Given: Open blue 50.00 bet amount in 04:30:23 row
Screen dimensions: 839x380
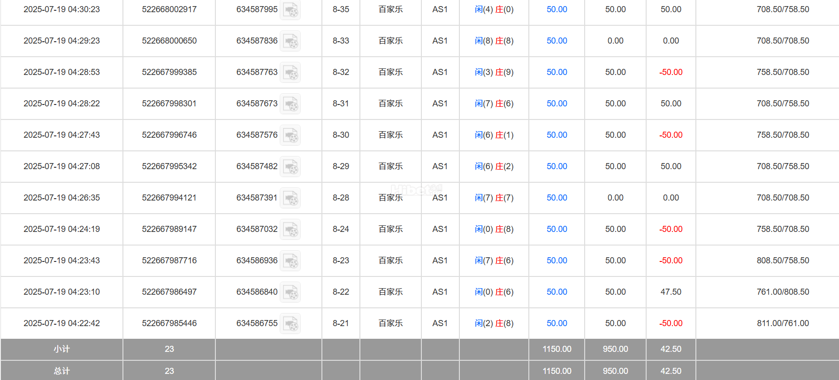Looking at the screenshot, I should tap(557, 9).
